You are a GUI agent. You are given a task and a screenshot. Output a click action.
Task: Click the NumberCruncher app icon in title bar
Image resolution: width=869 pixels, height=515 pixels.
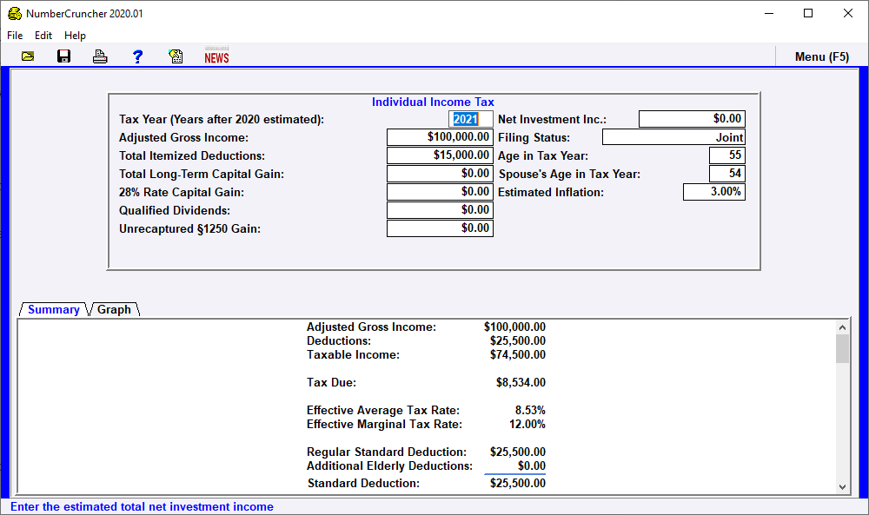click(x=15, y=13)
